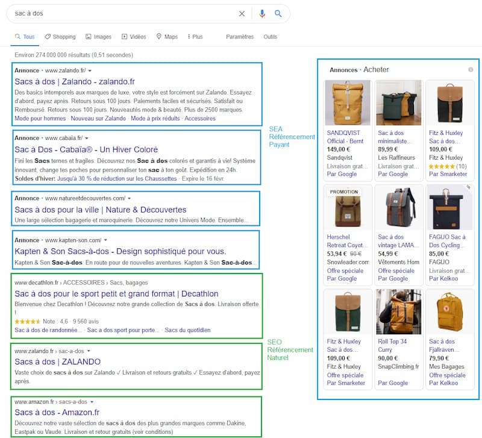Expand dropdown arrow beside amazon.fr › sacs-a-dos result
This screenshot has height=438, width=482.
point(92,402)
